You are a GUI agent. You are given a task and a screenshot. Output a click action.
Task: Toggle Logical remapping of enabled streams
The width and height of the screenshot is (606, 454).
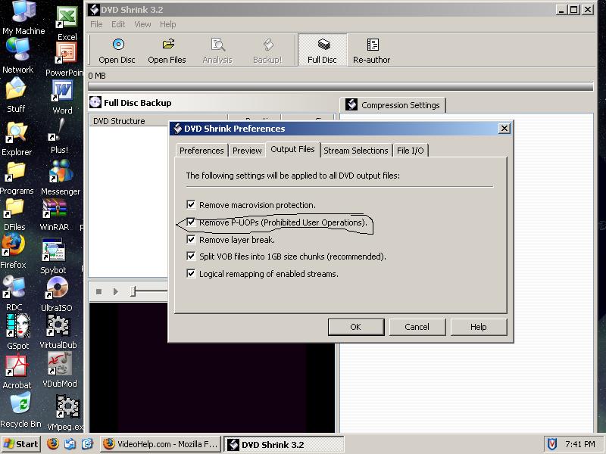[x=191, y=273]
